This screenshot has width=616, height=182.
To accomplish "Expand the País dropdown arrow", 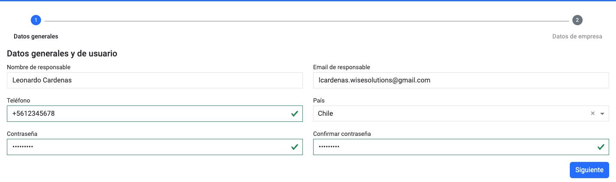I will [x=602, y=114].
